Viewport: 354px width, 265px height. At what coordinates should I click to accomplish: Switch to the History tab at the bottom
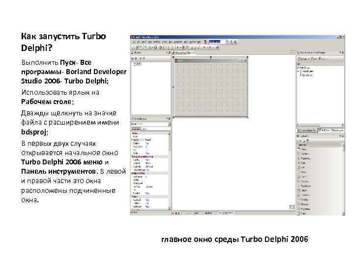[x=232, y=213]
